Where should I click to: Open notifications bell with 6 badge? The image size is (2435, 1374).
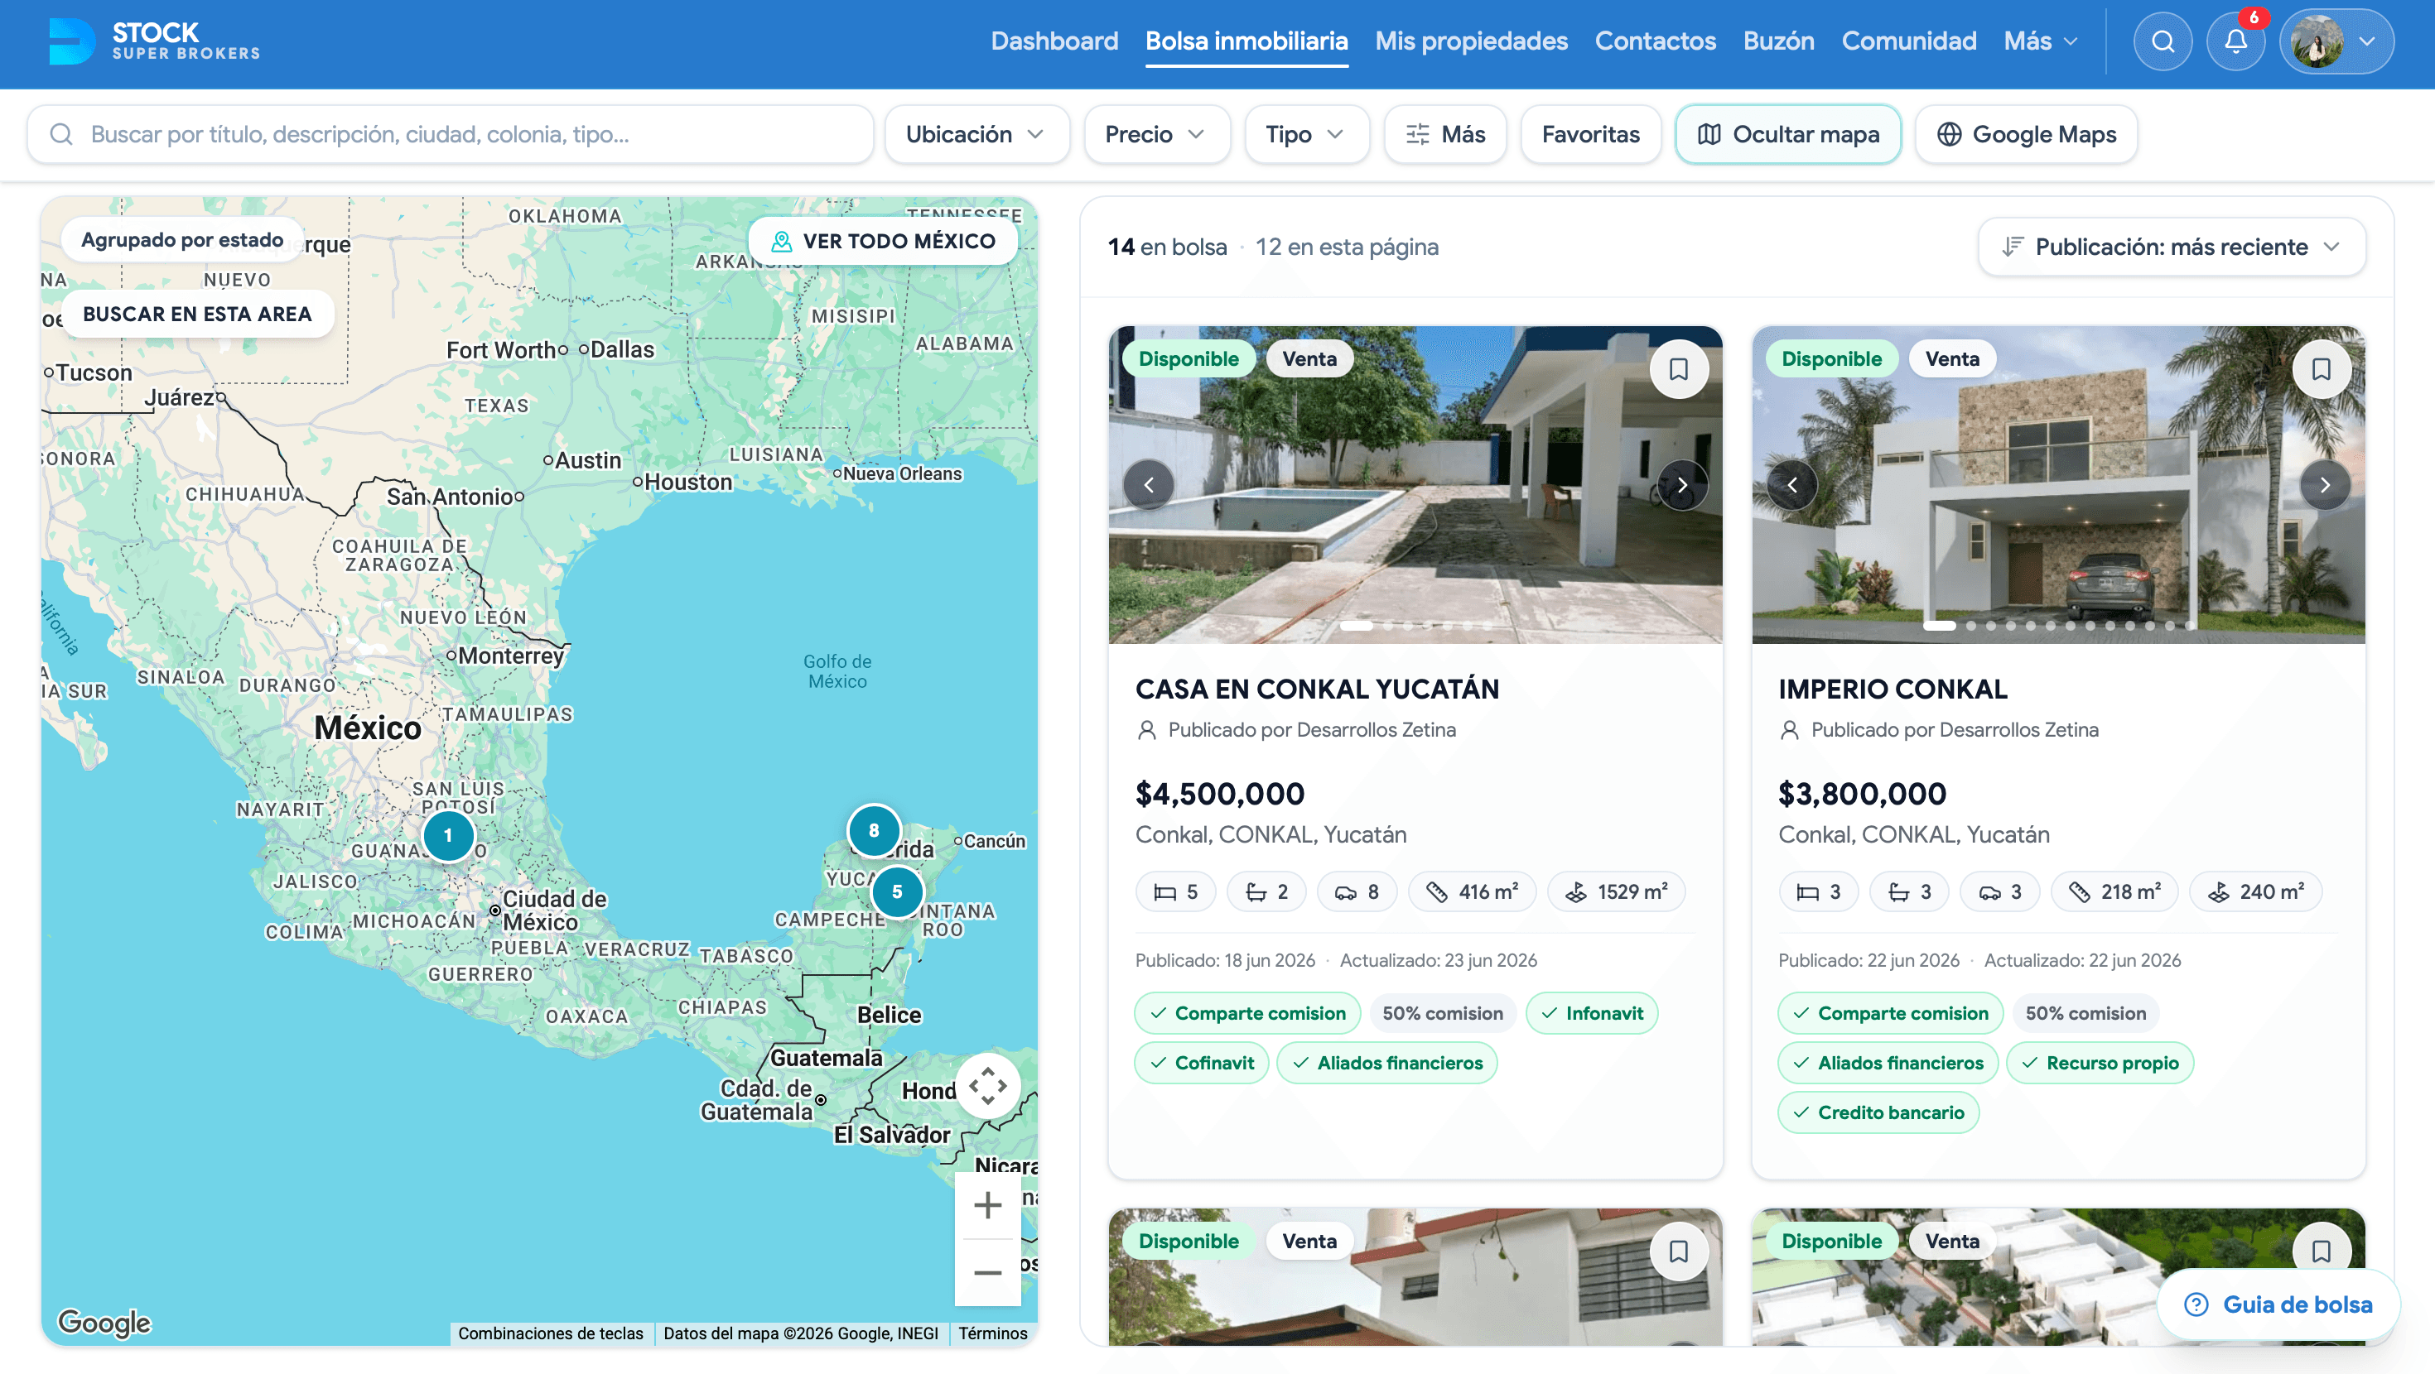coord(2235,41)
